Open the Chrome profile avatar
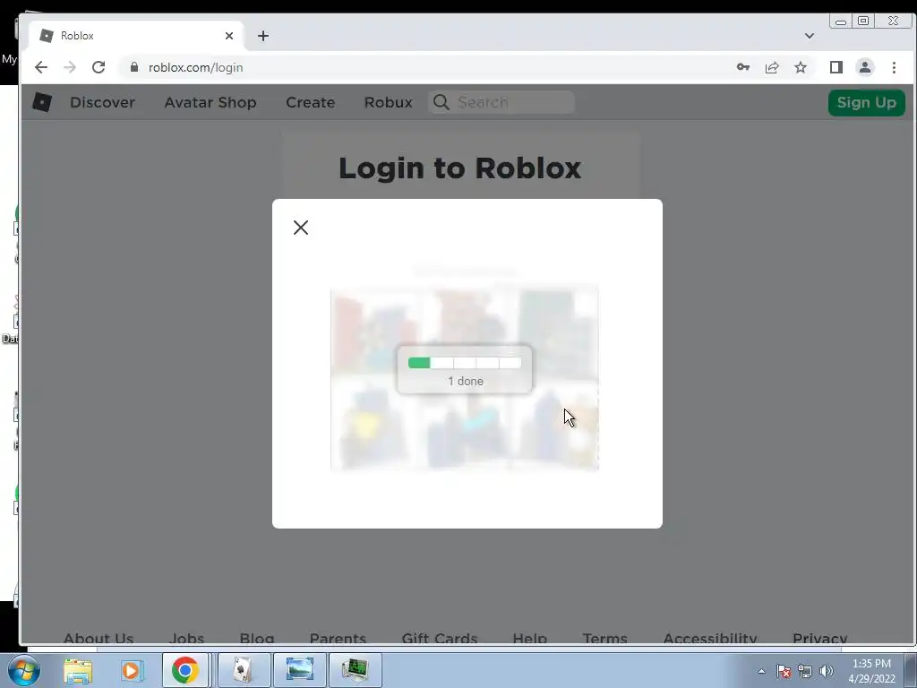 tap(865, 67)
